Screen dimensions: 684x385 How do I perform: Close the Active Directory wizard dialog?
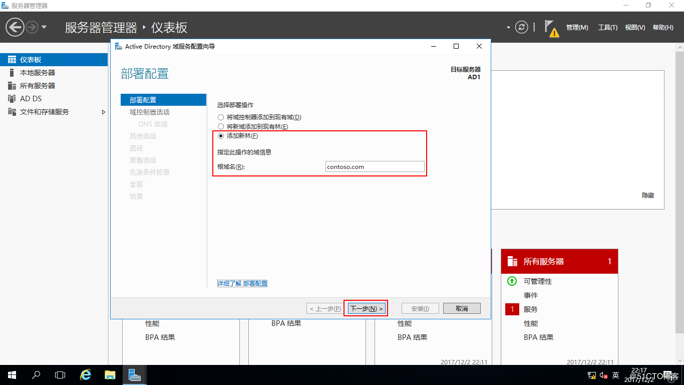pos(479,46)
